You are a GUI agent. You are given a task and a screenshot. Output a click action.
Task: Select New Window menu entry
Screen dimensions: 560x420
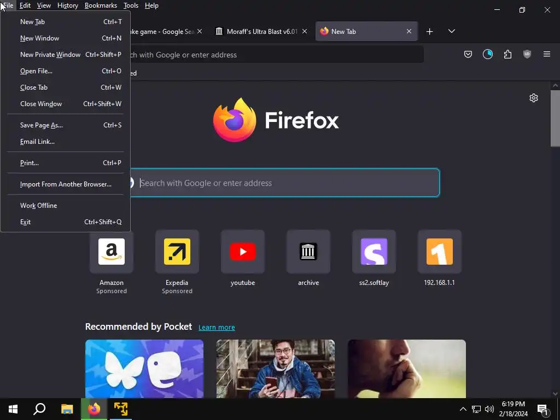[66, 38]
